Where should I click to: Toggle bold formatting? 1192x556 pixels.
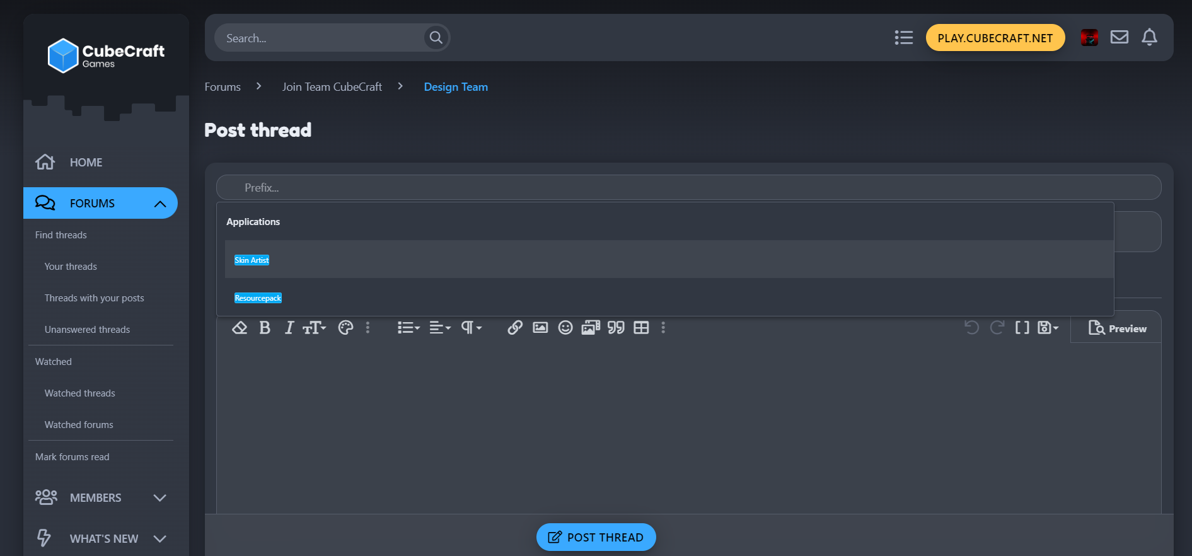265,327
